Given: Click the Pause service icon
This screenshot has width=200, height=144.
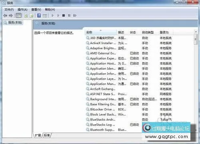Looking at the screenshot, I should pos(69,16).
